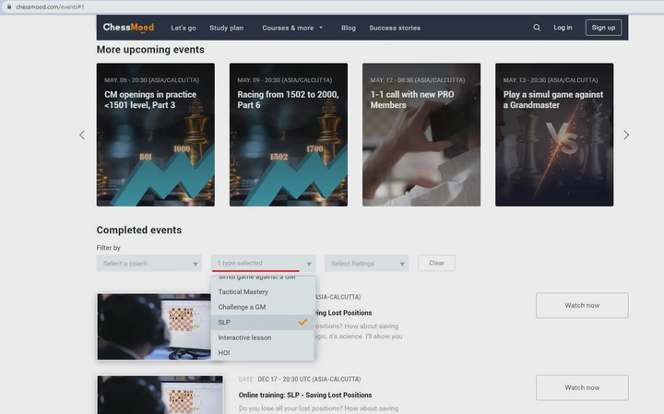Open Play a simul game event card
The height and width of the screenshot is (414, 664).
pyautogui.click(x=554, y=135)
